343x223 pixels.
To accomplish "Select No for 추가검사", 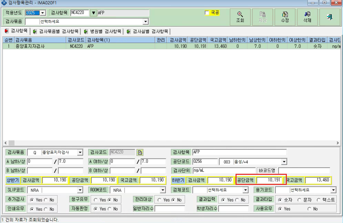I will (46, 200).
